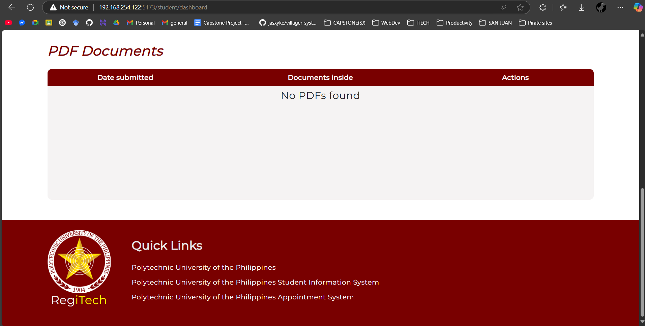Open Polytechnic University Student Information System link

point(255,282)
